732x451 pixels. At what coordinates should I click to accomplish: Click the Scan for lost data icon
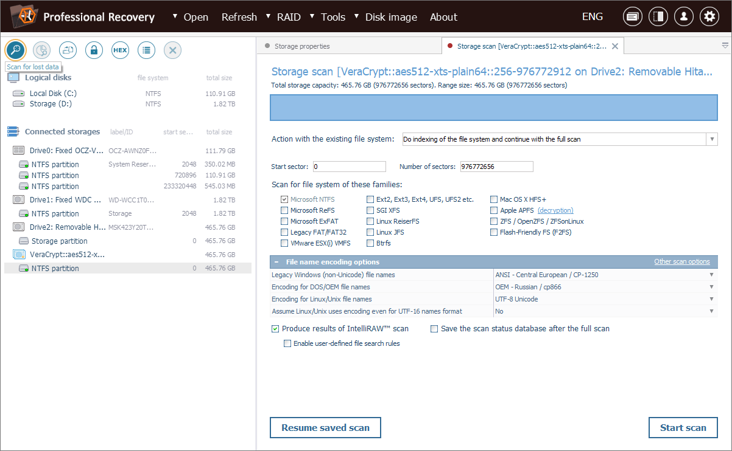[15, 50]
